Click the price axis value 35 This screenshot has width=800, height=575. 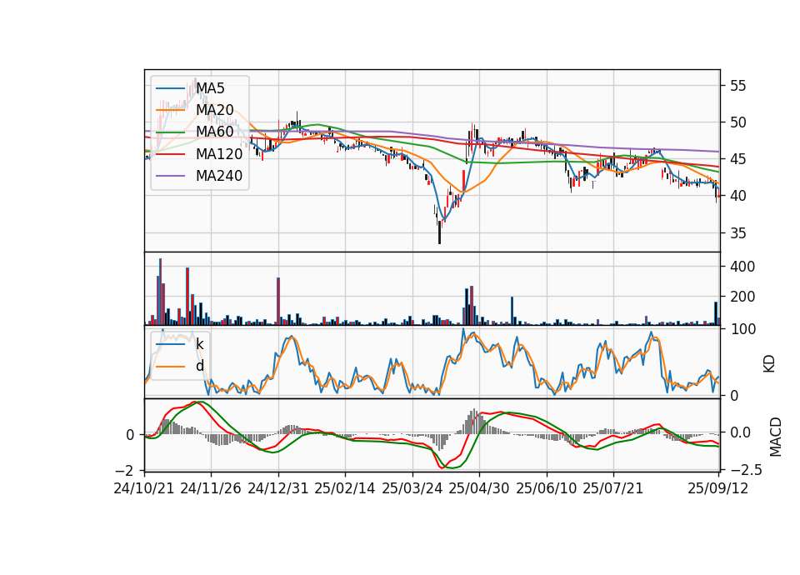(x=737, y=233)
